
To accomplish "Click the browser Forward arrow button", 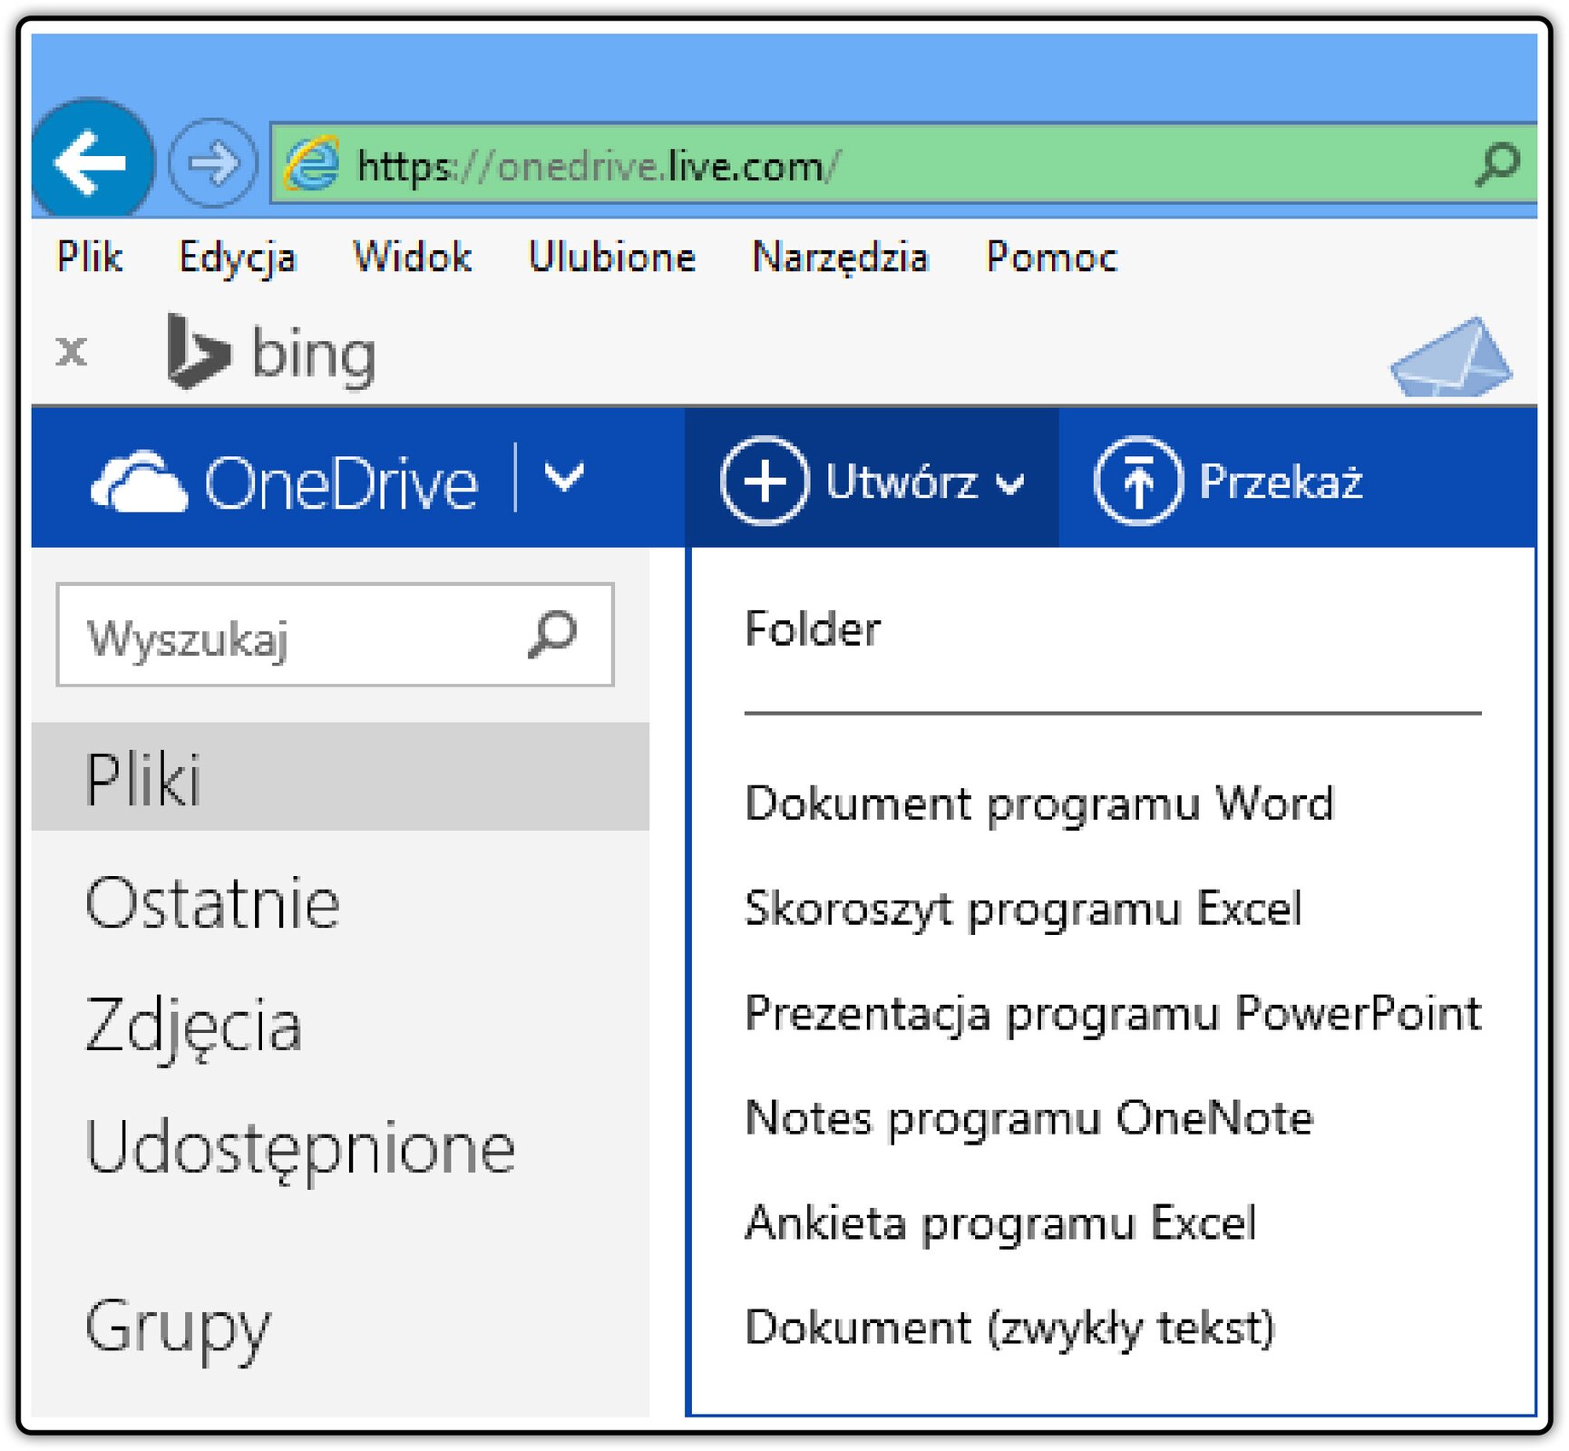I will pyautogui.click(x=213, y=163).
